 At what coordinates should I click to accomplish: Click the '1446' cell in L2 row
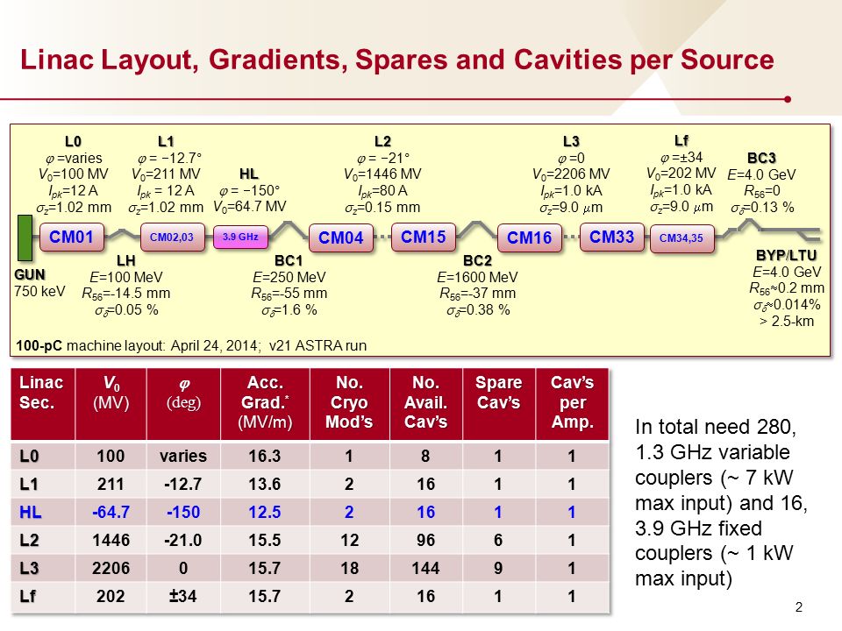(111, 540)
